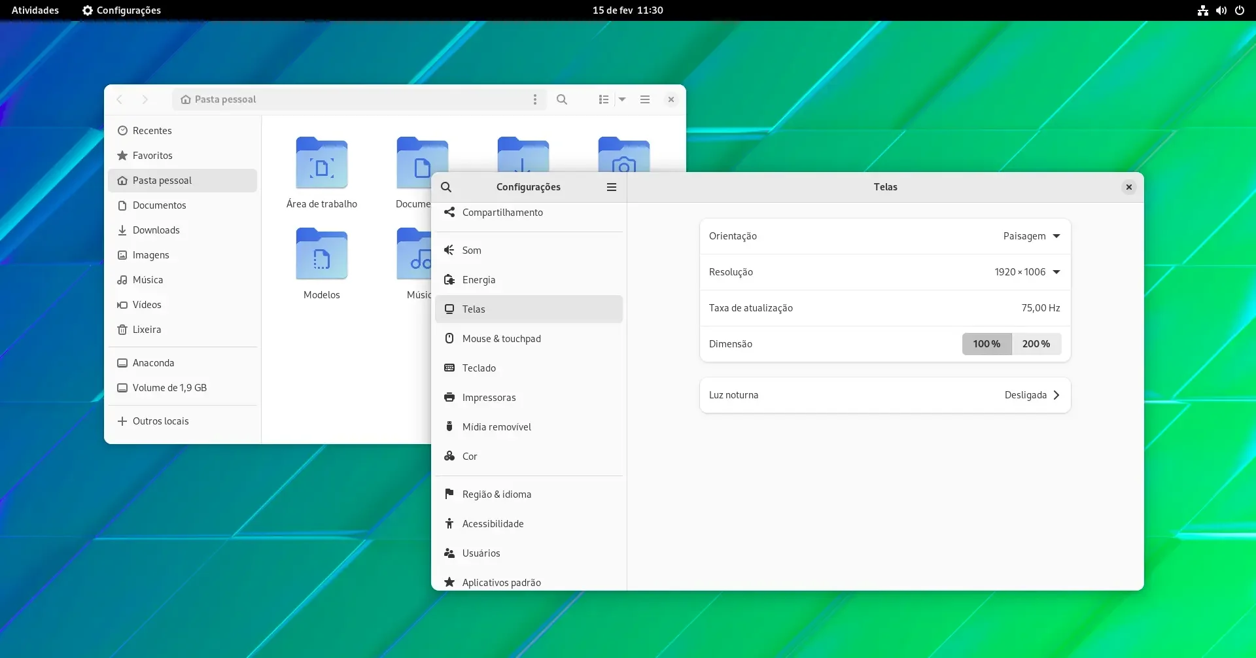The image size is (1256, 658).
Task: Open the Luz noturna settings row
Action: tap(885, 395)
